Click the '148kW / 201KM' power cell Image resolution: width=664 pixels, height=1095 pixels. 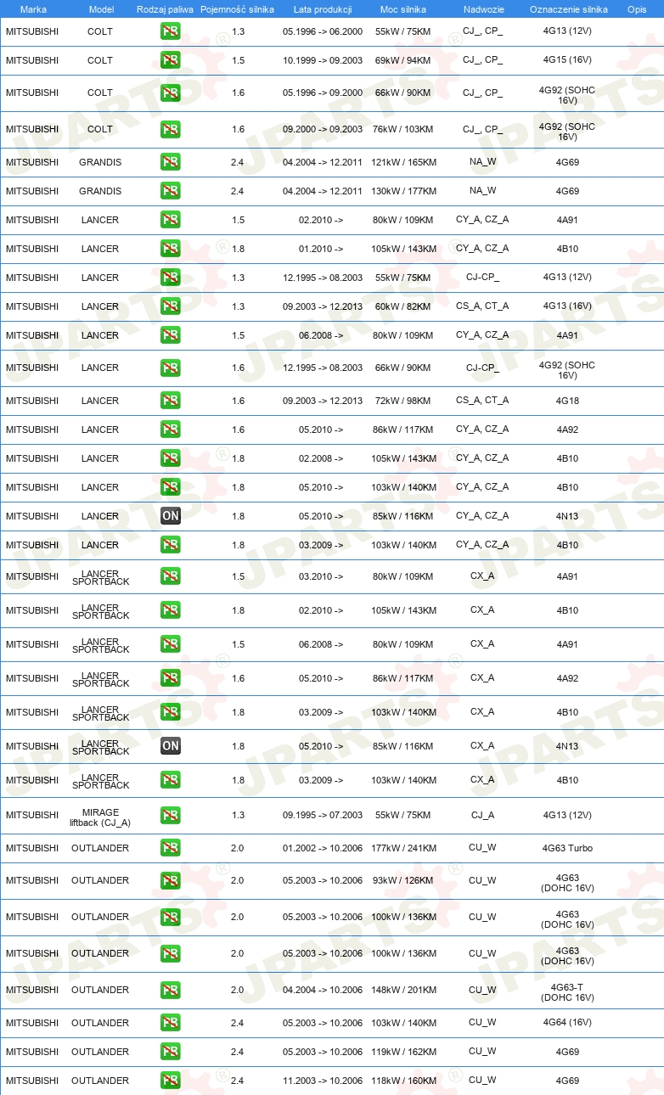click(404, 990)
